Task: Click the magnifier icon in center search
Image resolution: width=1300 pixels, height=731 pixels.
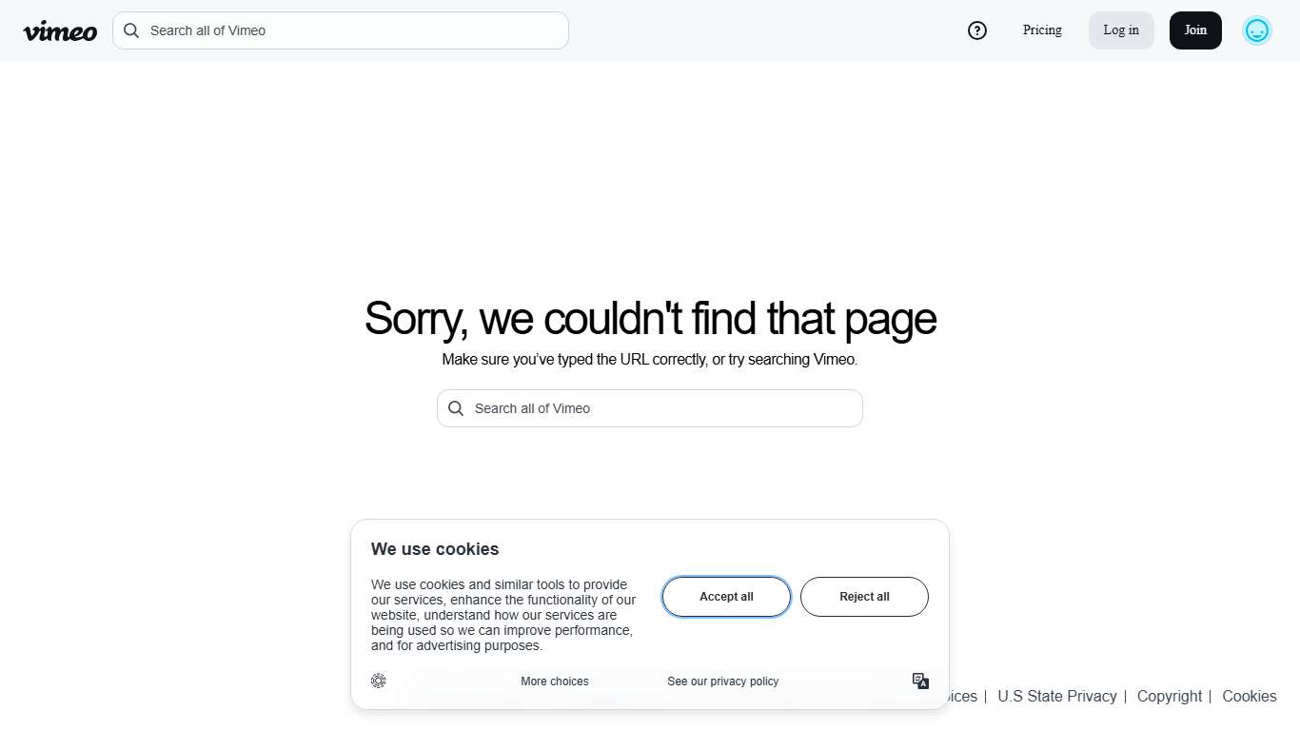Action: 456,408
